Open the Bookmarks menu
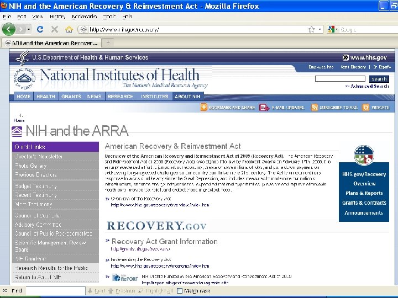398x298 pixels. pos(84,17)
